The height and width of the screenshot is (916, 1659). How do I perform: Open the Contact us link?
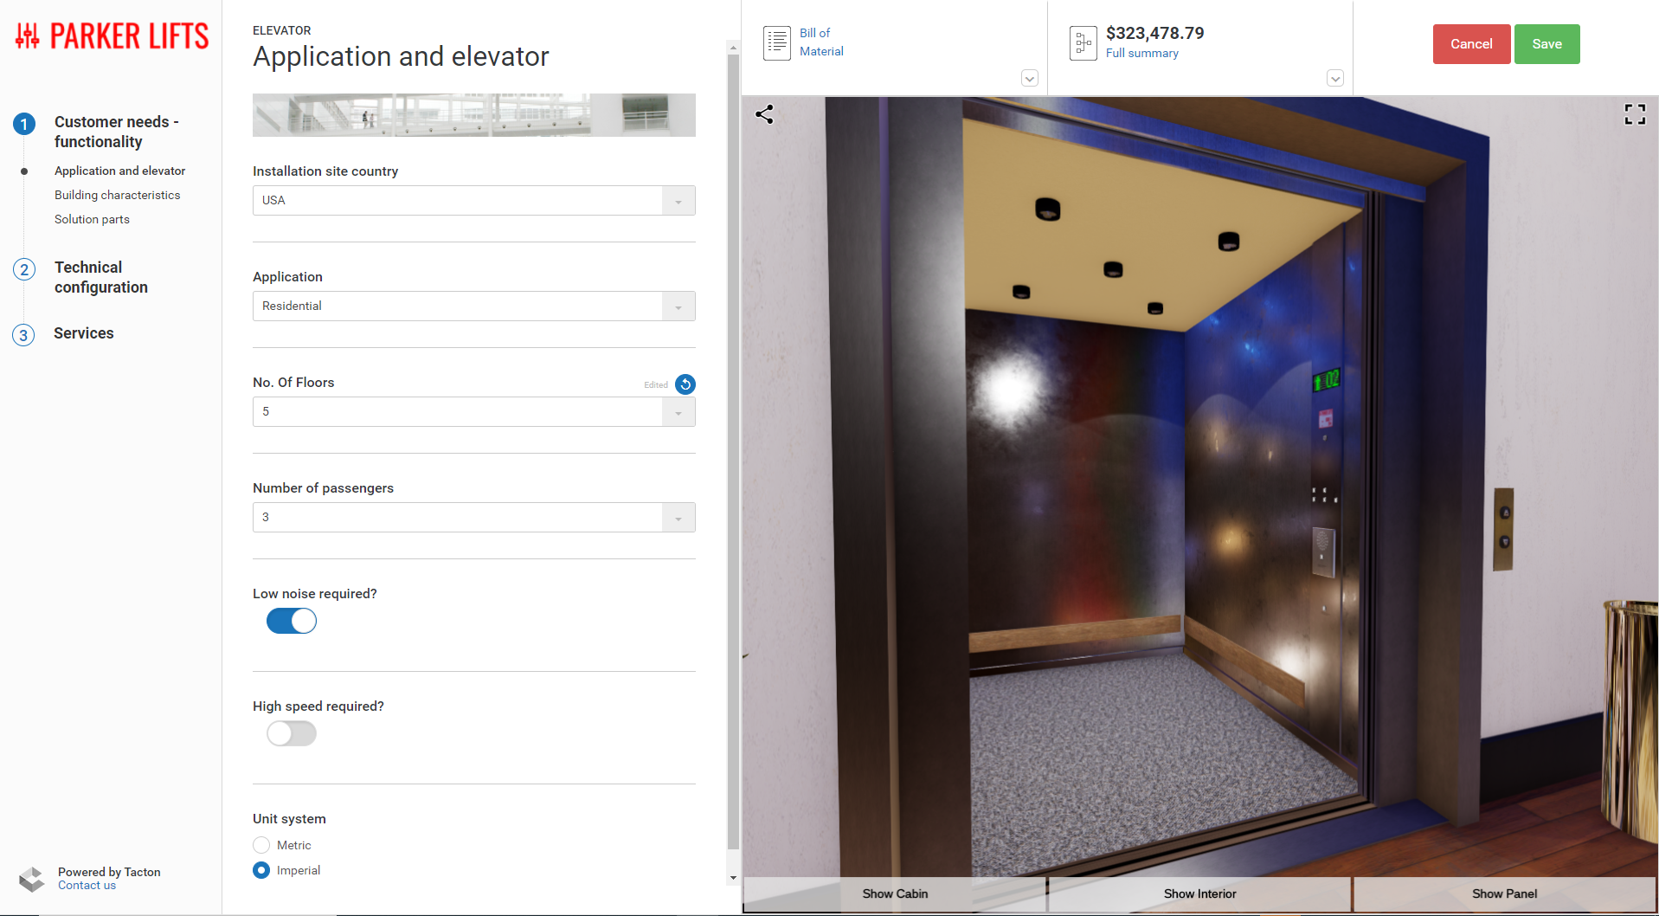click(x=87, y=885)
